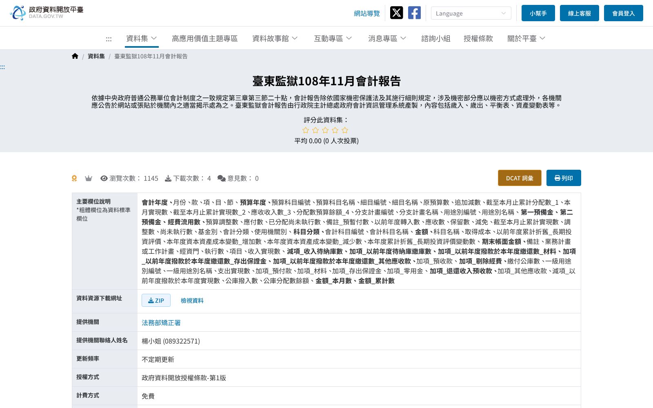653x408 pixels.
Task: Click the breadcrumb text 臺東監獄108年11月會計報告
Action: coord(151,56)
